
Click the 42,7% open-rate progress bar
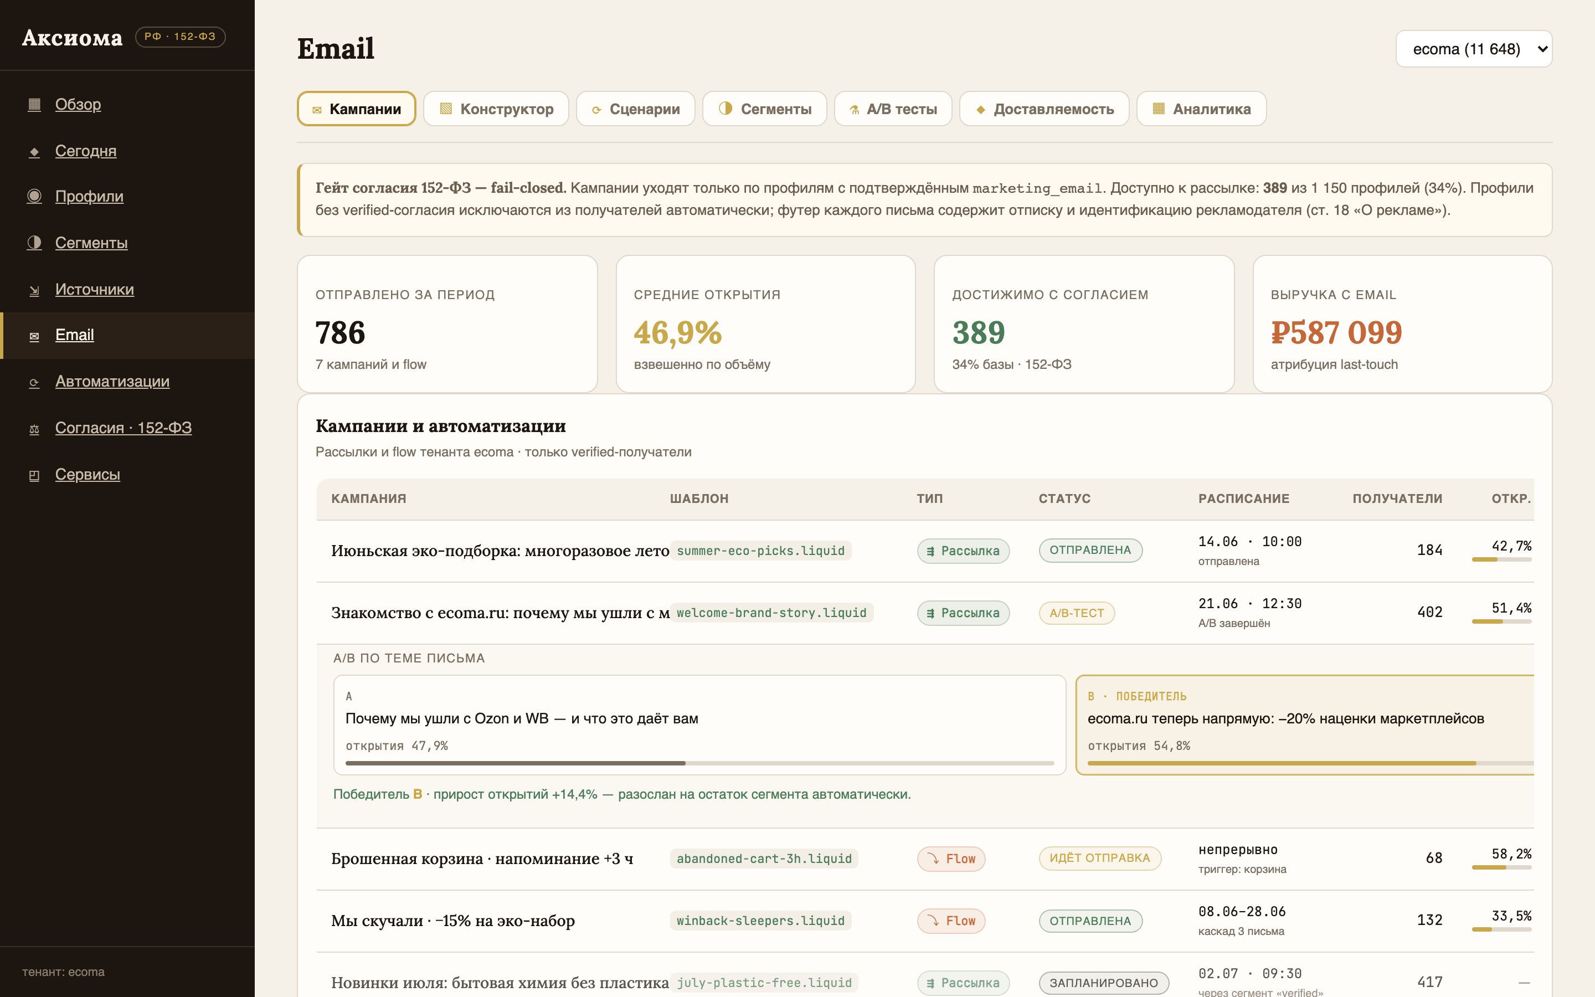(1501, 560)
